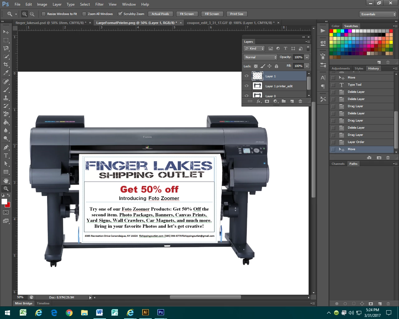Open blend mode Normal dropdown
This screenshot has height=319, width=399.
click(260, 57)
